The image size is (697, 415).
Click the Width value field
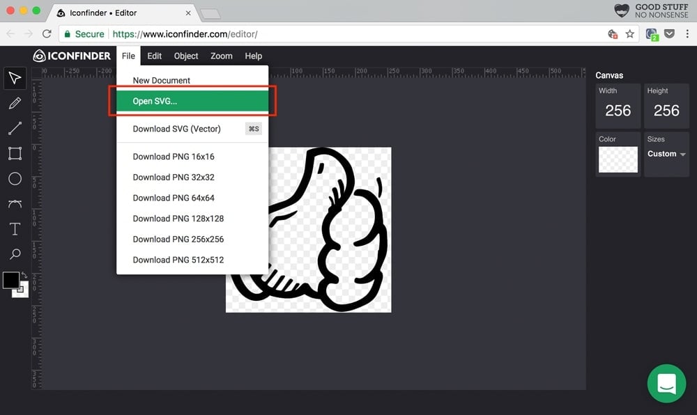tap(618, 110)
